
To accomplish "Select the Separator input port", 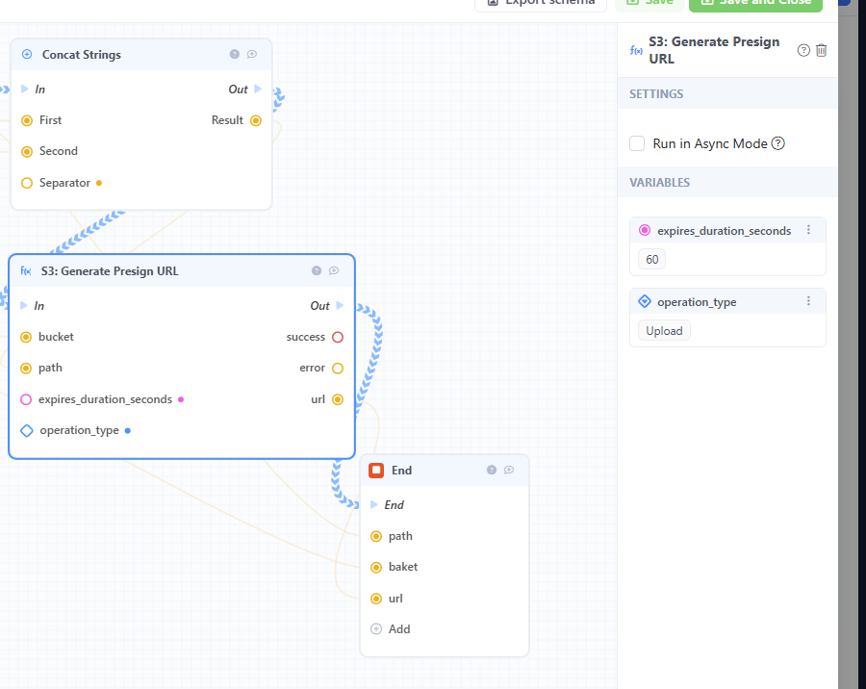I will tap(27, 183).
